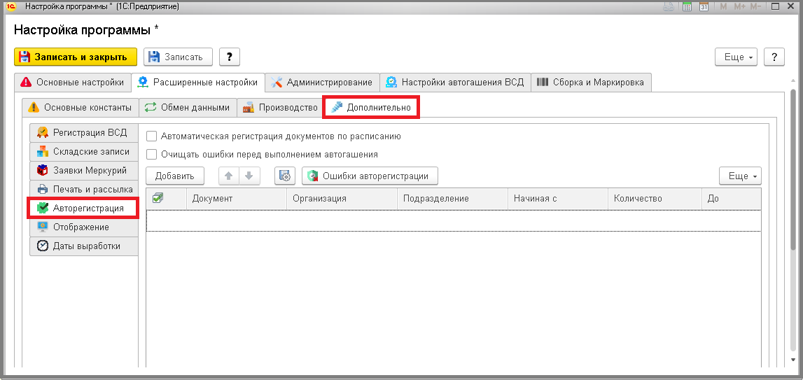Screen dimensions: 803x380
Task: Enable Автоматическая регистрация документов по расписанию
Action: coord(152,136)
